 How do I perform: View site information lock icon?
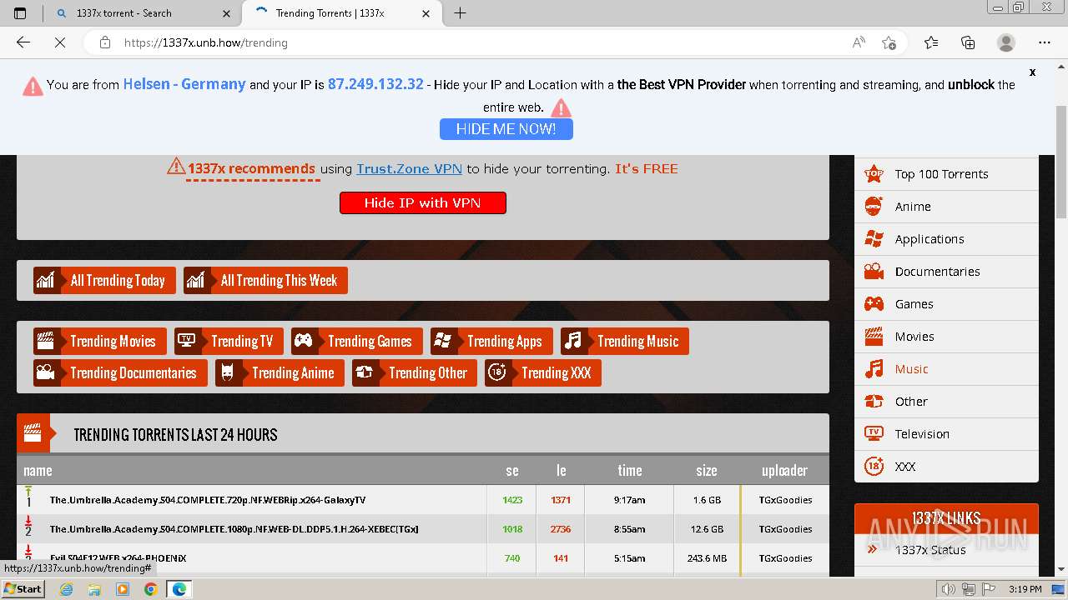105,42
